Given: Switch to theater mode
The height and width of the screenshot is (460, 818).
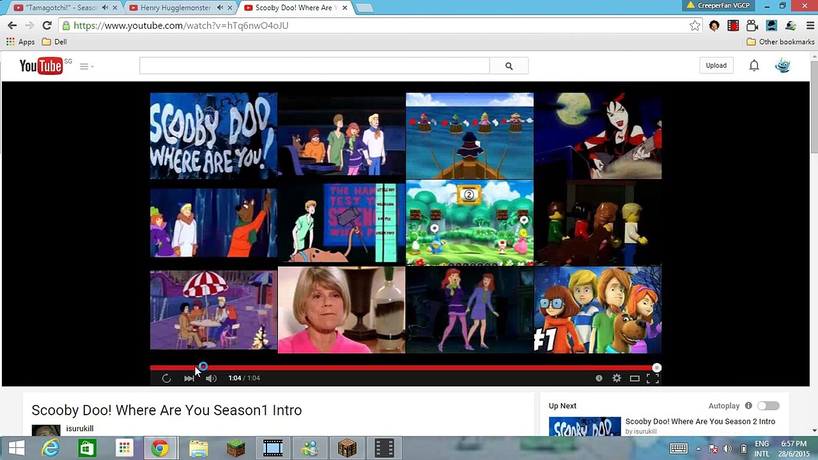Looking at the screenshot, I should pyautogui.click(x=635, y=378).
